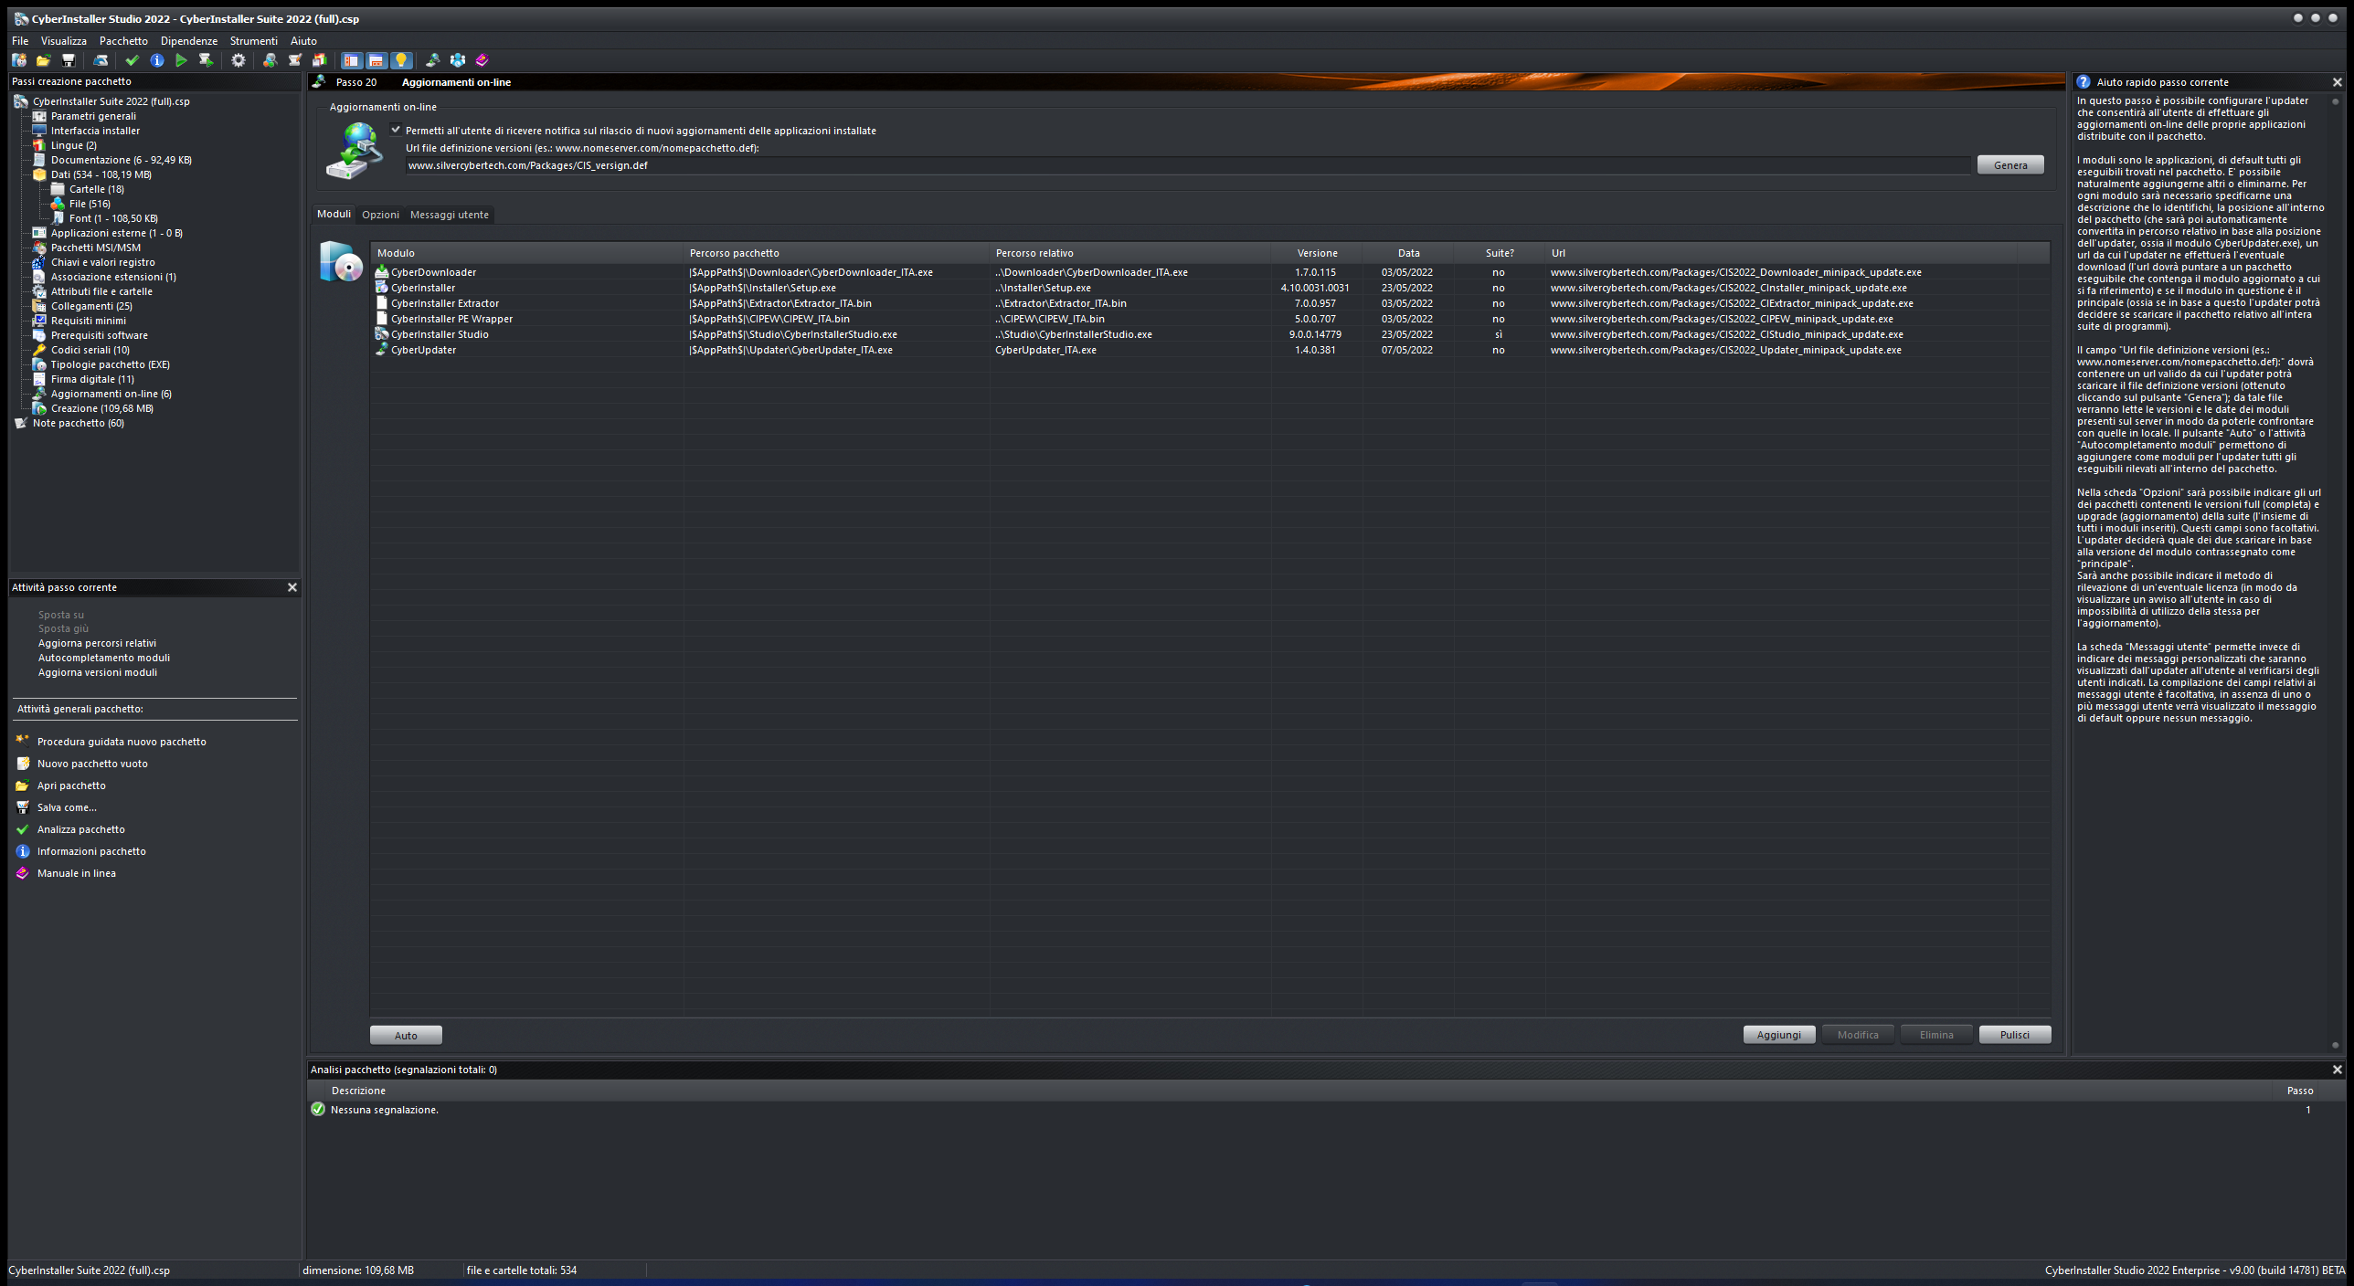Switch to the Opzioni tab

(x=380, y=215)
